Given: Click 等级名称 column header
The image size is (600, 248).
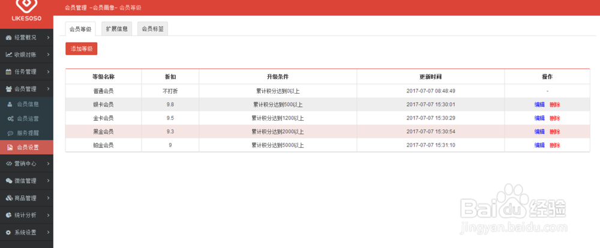Looking at the screenshot, I should pos(103,76).
